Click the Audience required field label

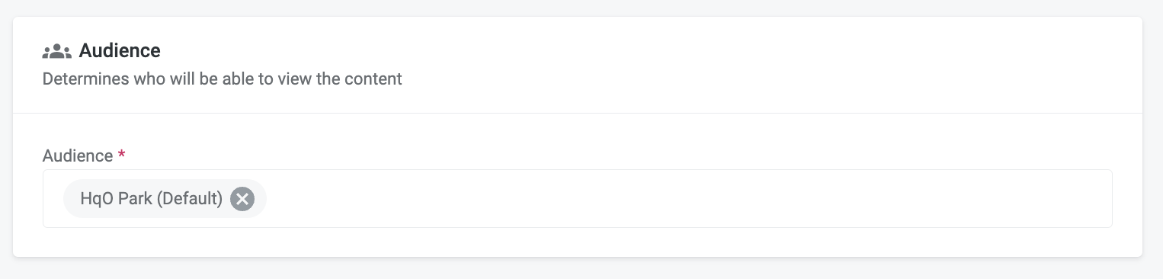(78, 156)
